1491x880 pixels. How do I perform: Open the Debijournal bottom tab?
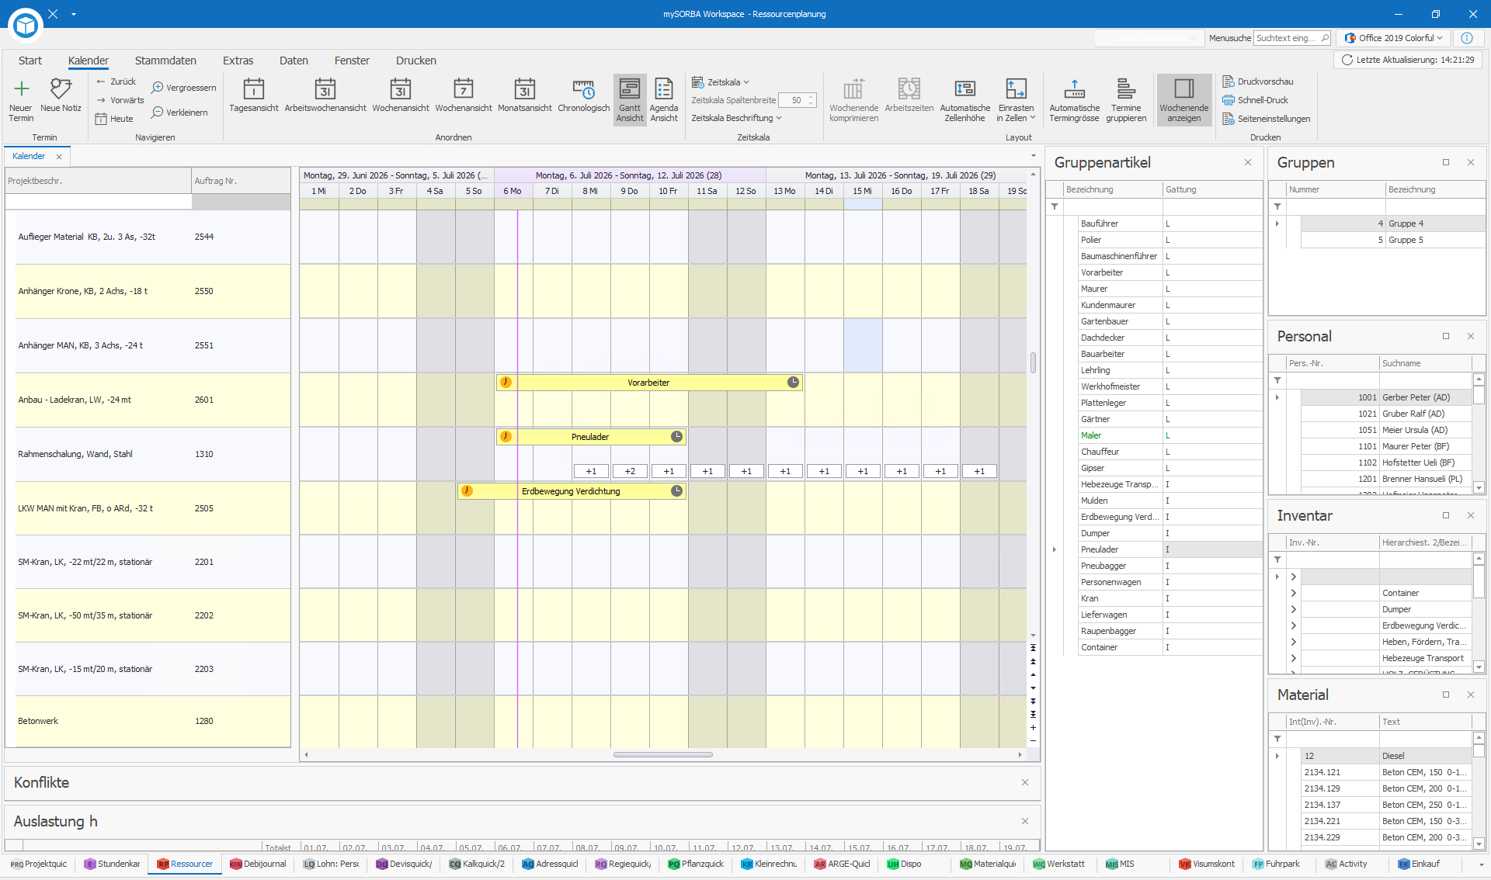point(258,864)
